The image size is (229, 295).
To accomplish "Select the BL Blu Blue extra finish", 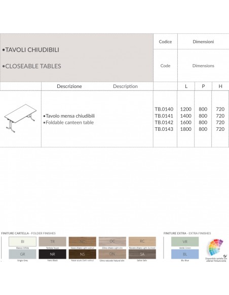I will [185, 254].
